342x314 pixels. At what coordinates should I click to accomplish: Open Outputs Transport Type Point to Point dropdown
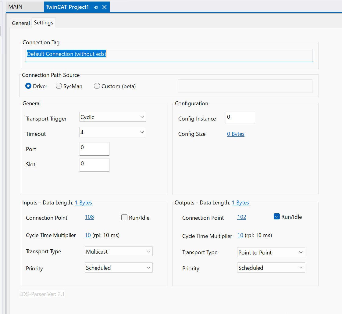(271, 252)
